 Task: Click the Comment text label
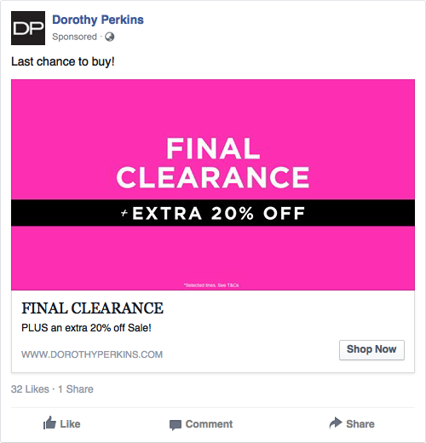[209, 424]
